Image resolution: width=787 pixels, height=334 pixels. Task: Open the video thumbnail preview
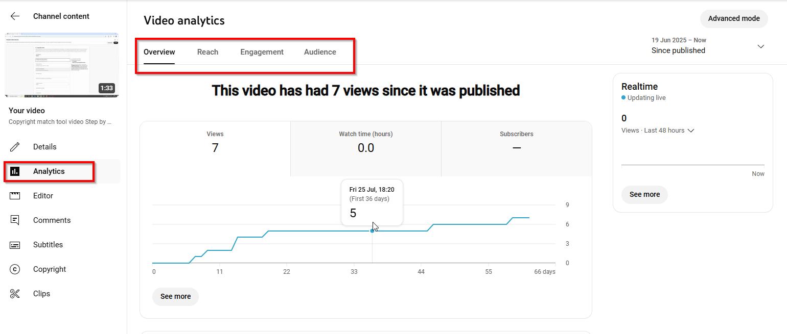61,65
